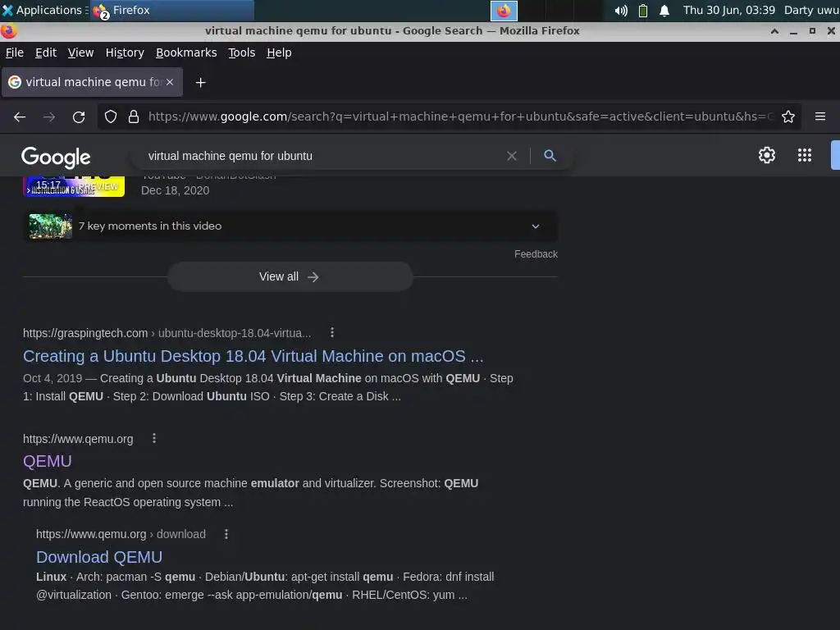
Task: Clear the Google search box text
Action: (x=512, y=156)
